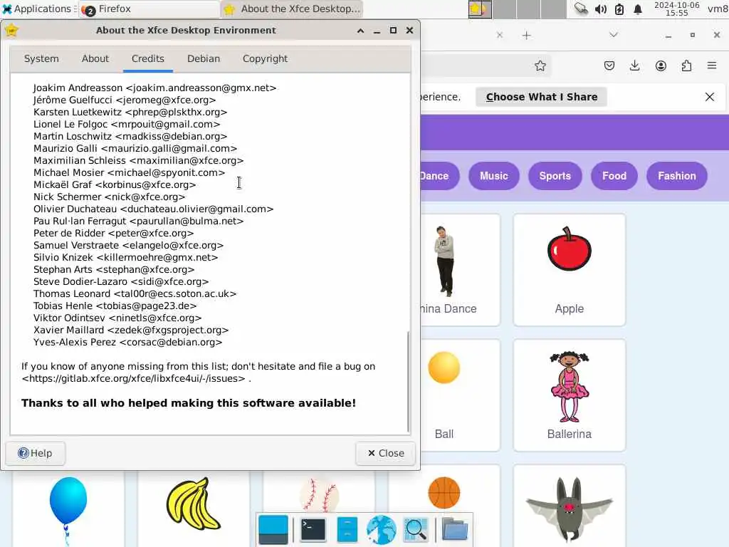The height and width of the screenshot is (547, 729).
Task: Select the Music category pill
Action: pos(494,176)
